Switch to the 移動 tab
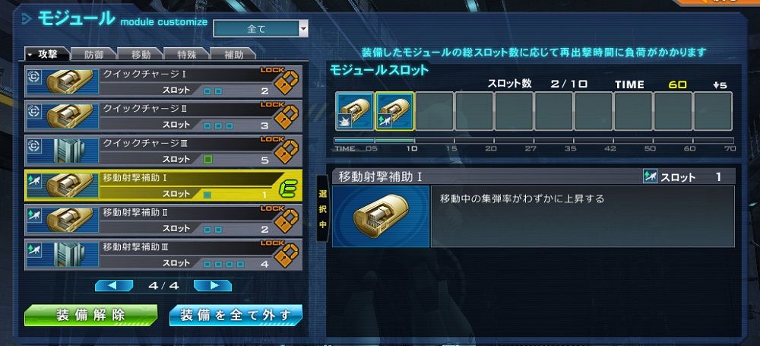This screenshot has height=346, width=760. [140, 54]
